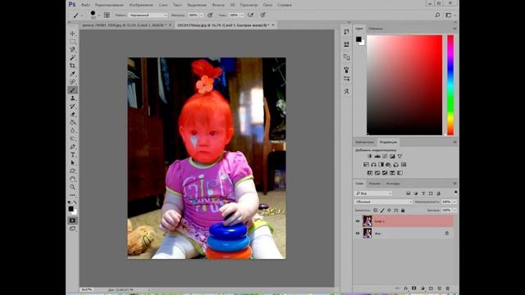This screenshot has width=525, height=295.
Task: Open the Edit menu
Action: click(109, 5)
